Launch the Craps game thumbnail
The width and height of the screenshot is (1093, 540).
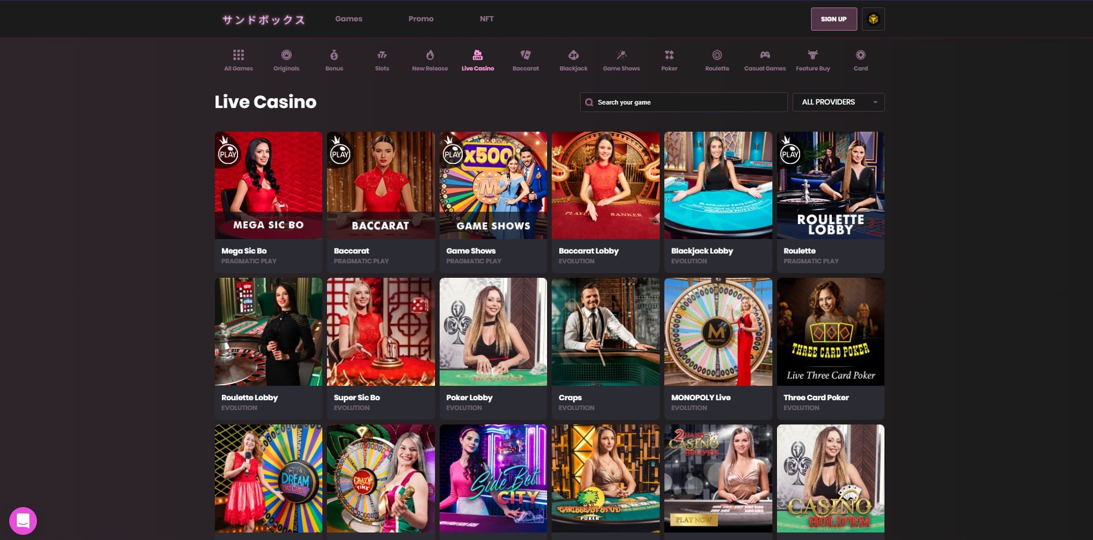(x=605, y=332)
